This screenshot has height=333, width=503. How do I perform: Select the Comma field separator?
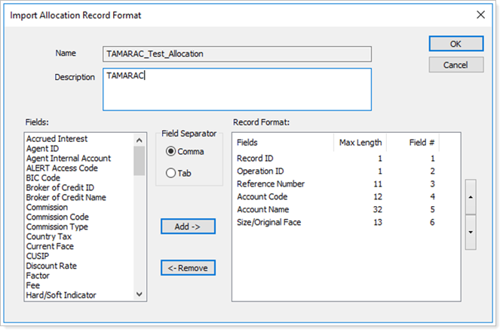pos(171,152)
